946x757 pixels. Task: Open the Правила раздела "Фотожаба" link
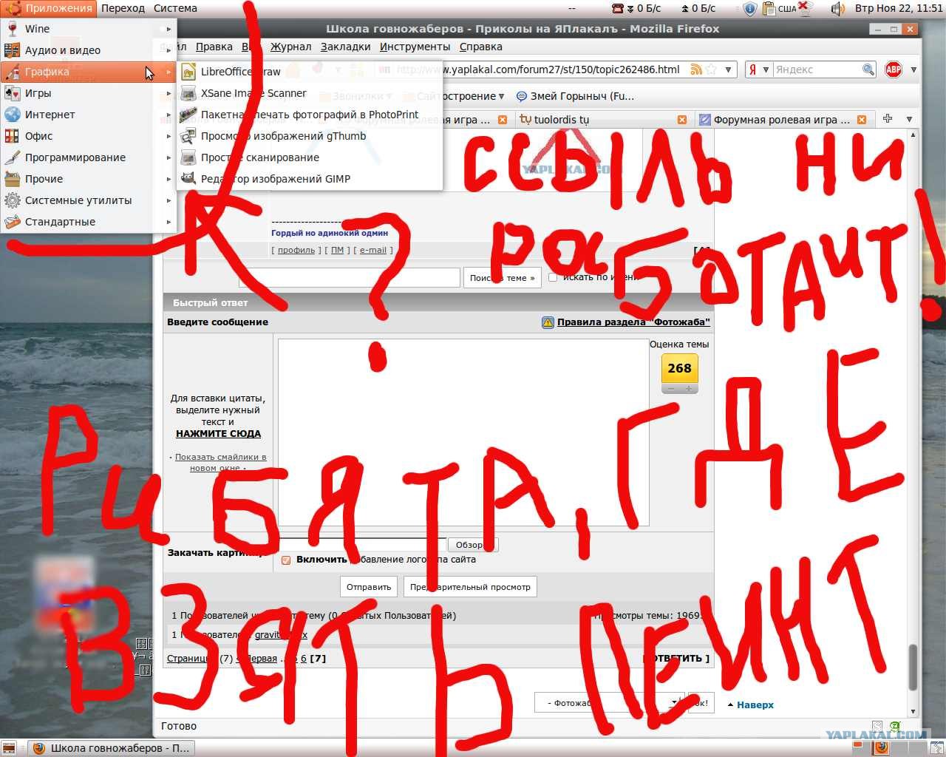633,322
